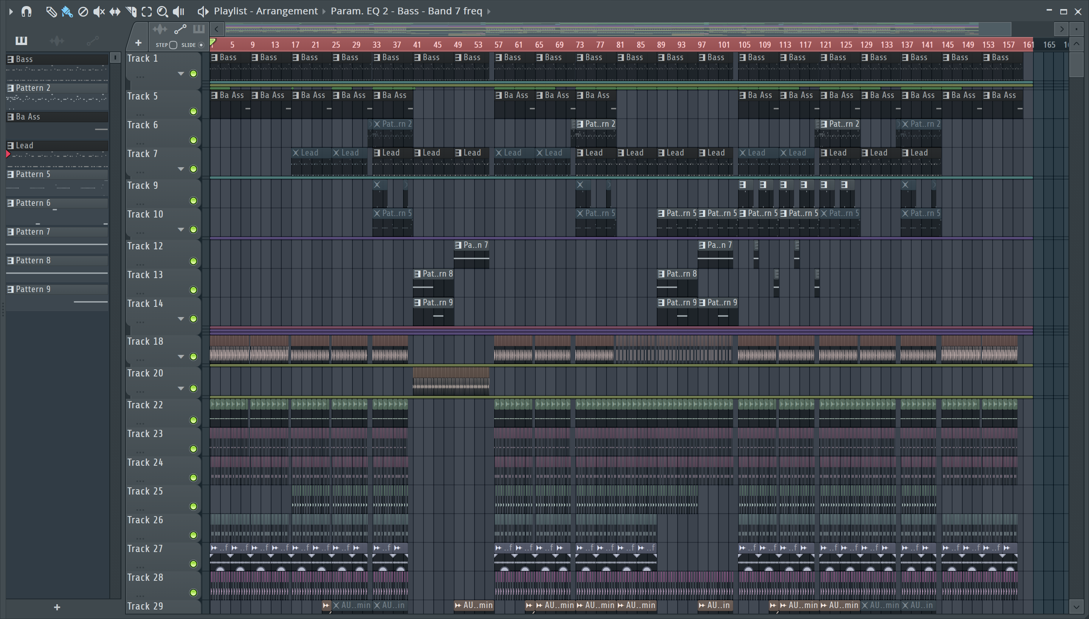Click the picker panel scrollbar handle

tap(115, 58)
